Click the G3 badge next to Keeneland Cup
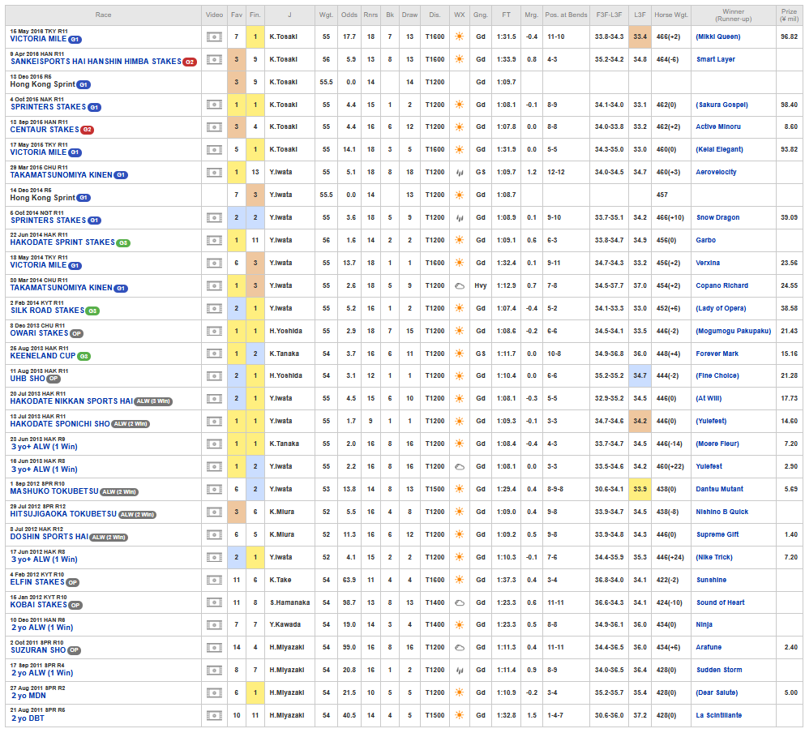 coord(84,357)
